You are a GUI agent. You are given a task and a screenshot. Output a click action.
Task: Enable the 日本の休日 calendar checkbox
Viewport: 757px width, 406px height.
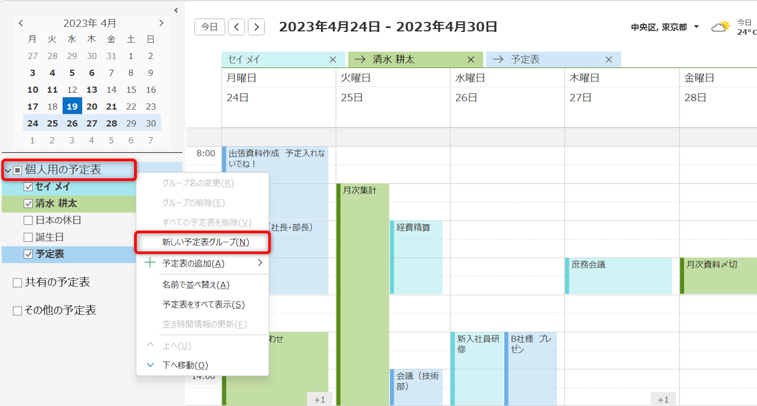click(28, 220)
